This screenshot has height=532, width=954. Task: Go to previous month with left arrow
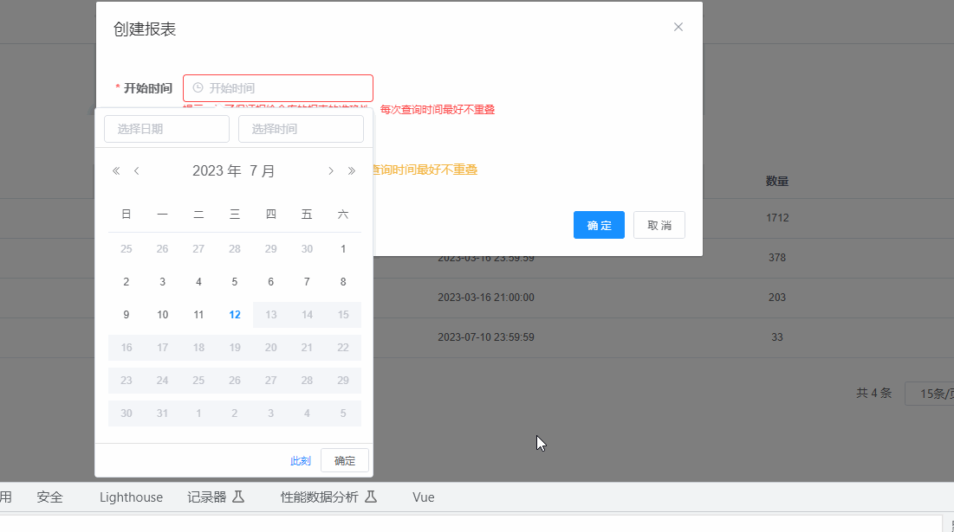pyautogui.click(x=137, y=170)
